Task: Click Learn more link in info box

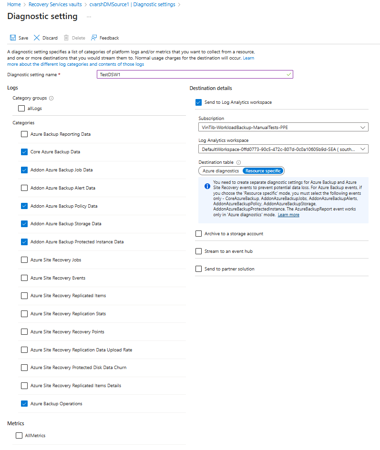Action: [x=288, y=215]
